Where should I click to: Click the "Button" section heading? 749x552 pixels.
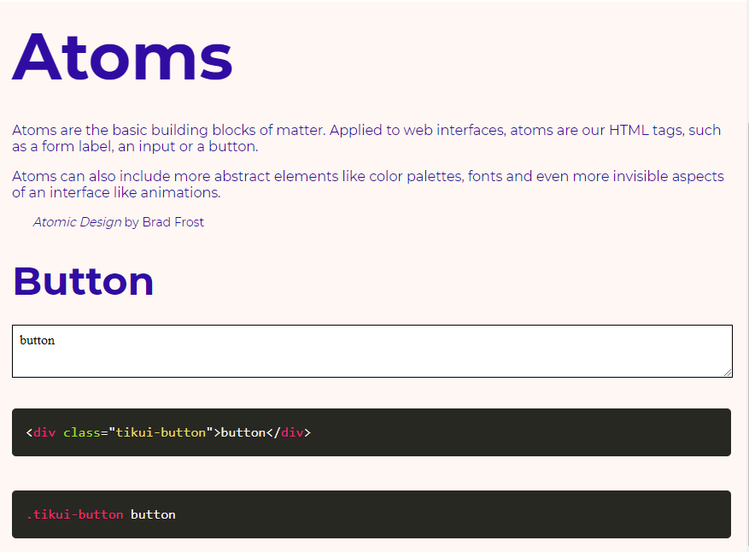tap(83, 281)
